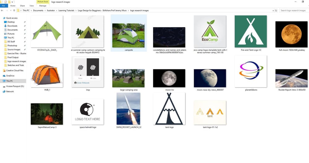309x163 pixels.
Task: Select the Rocket-Report-Intro thumbnail
Action: 291,78
